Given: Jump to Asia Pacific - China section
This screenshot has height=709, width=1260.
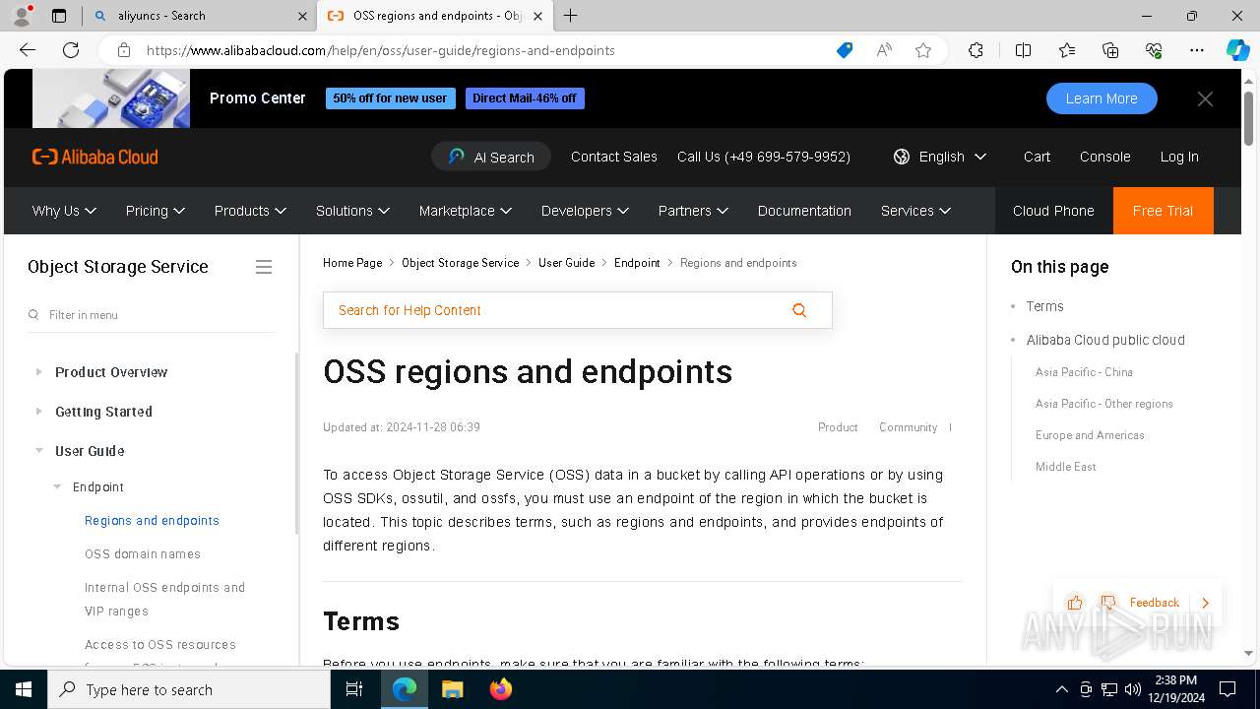Looking at the screenshot, I should point(1084,372).
